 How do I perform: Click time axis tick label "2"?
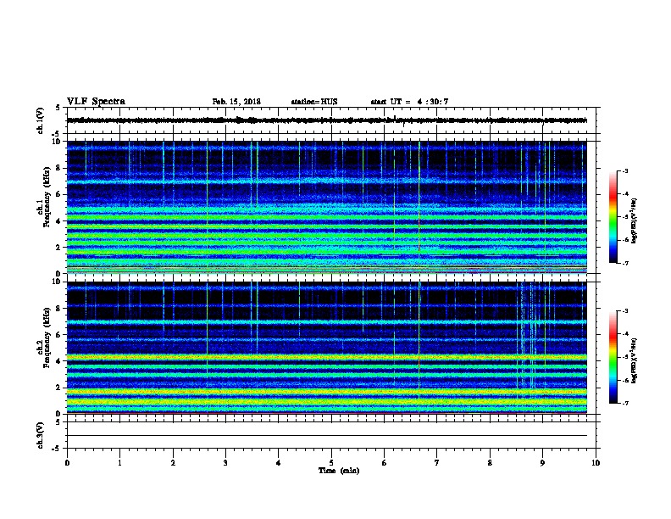point(173,463)
